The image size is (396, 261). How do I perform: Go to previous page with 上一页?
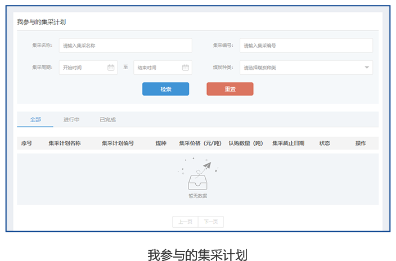(x=185, y=222)
